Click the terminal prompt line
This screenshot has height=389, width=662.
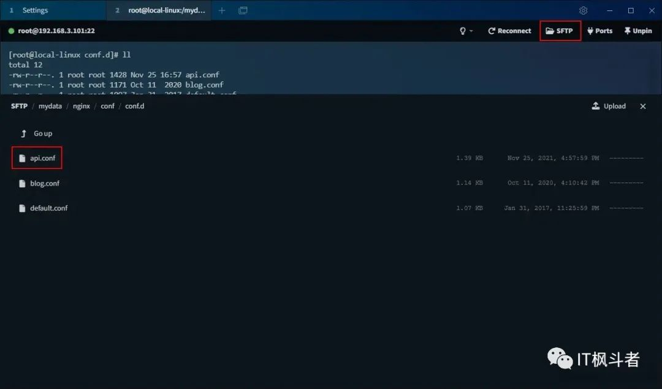70,55
